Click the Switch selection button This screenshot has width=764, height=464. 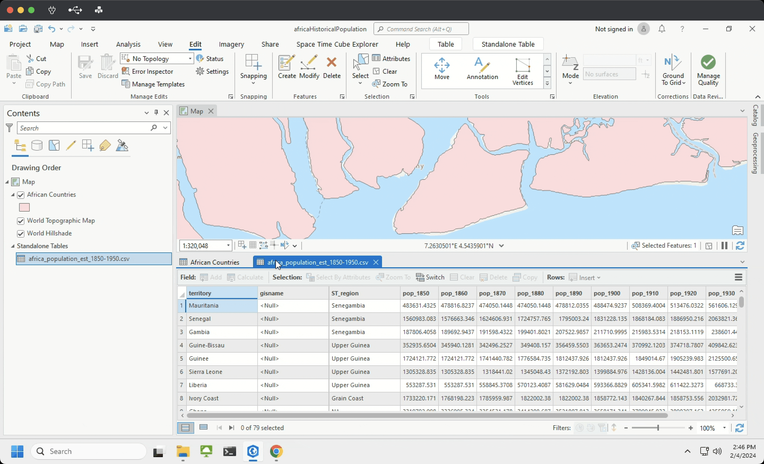[x=430, y=277]
